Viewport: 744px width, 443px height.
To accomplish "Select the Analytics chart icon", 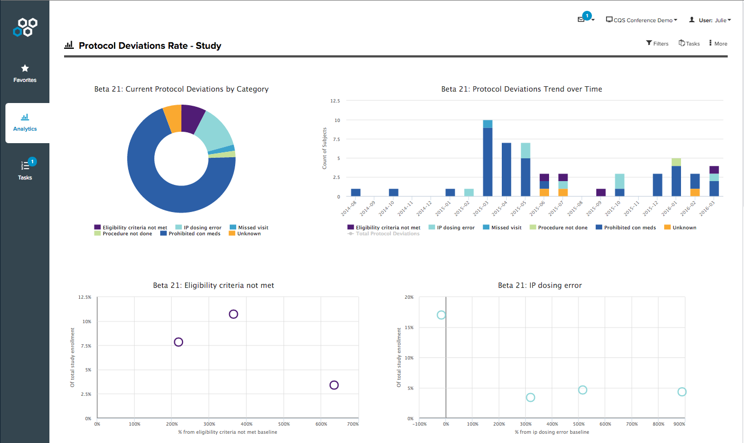I will coord(25,117).
